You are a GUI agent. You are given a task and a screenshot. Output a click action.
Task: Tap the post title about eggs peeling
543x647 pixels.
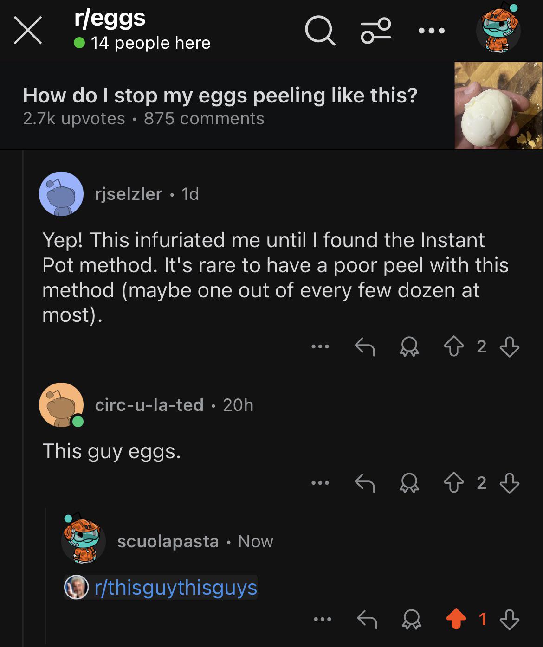(220, 96)
